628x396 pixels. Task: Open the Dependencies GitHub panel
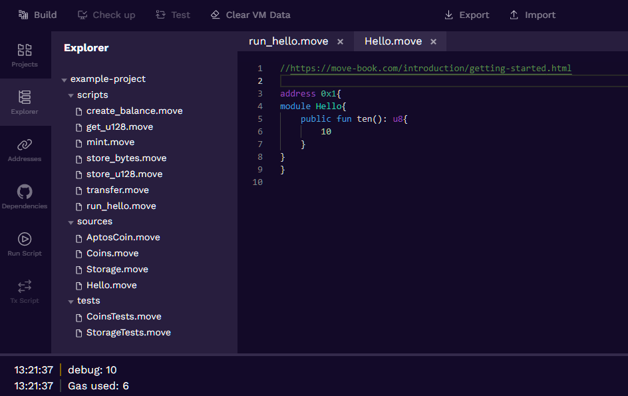(x=25, y=197)
